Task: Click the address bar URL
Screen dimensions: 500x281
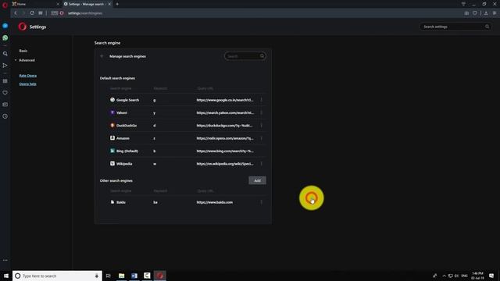Action: point(85,13)
